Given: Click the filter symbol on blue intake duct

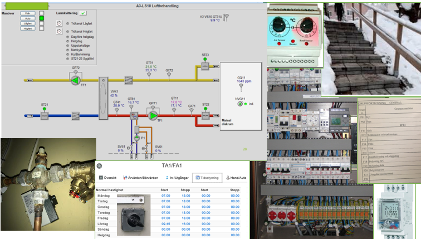Looking at the screenshot, I should click(75, 116).
